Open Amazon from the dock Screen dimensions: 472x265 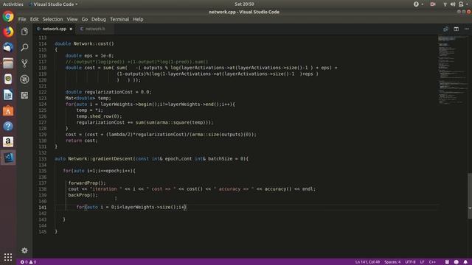pos(8,142)
